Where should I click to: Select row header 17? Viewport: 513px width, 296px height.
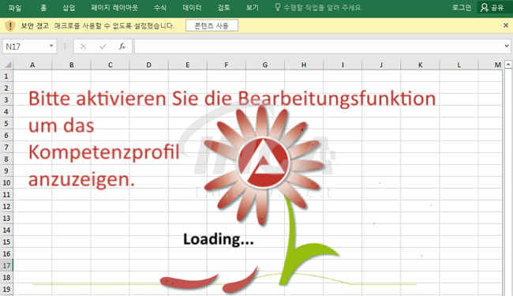pos(6,265)
